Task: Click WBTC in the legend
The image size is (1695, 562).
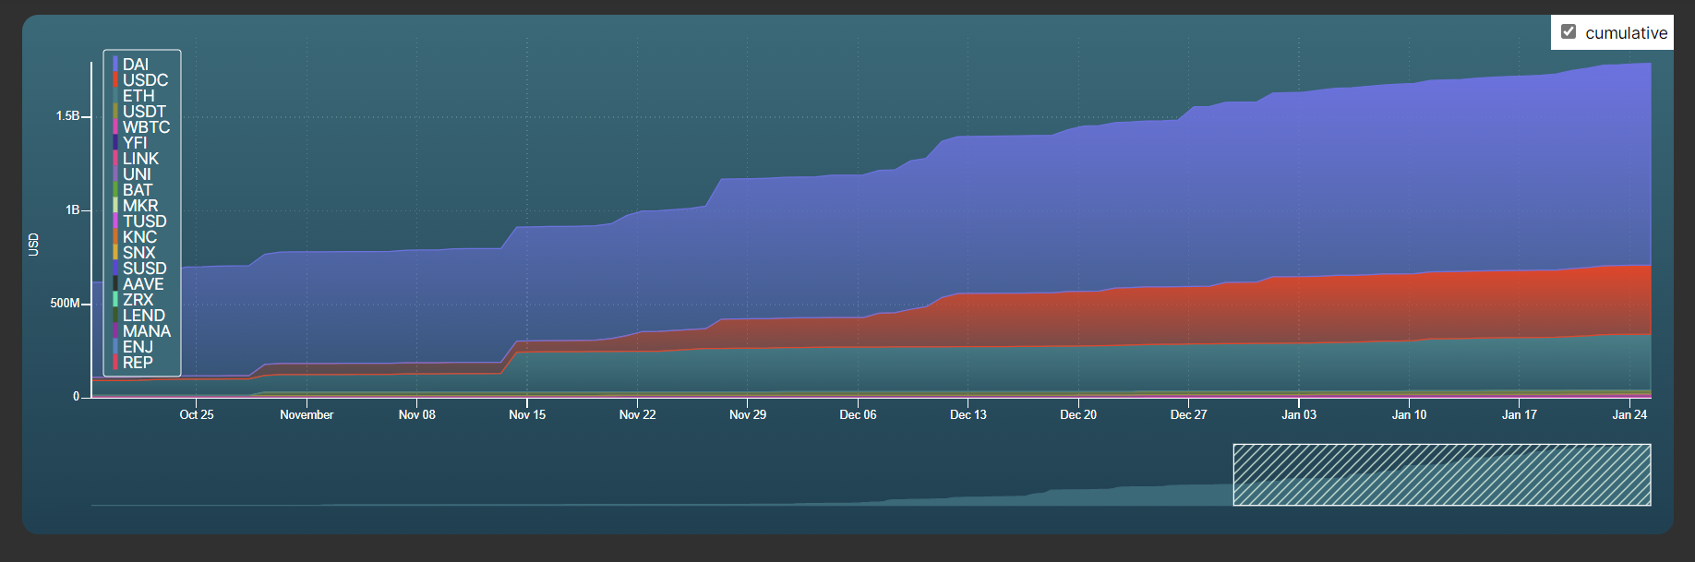Action: pos(146,127)
